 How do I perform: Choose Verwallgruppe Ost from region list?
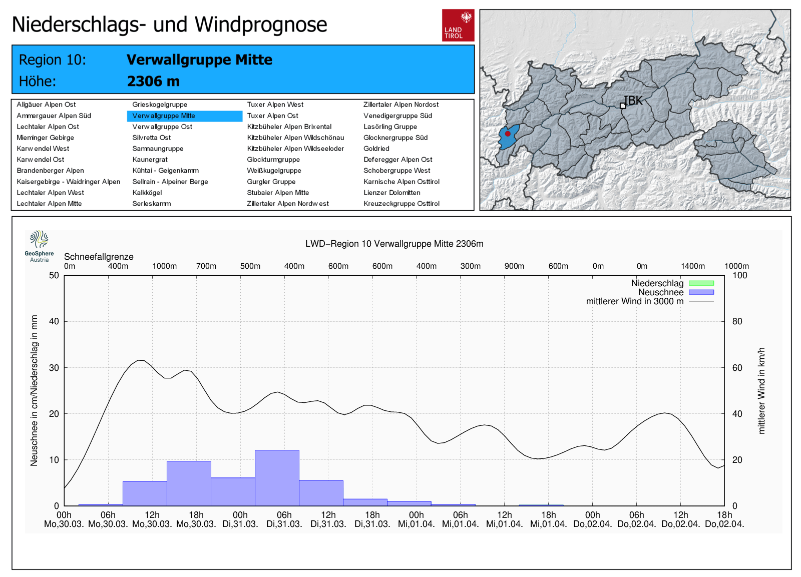click(162, 127)
